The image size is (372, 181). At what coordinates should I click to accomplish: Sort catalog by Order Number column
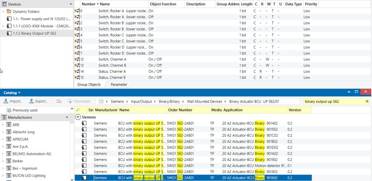click(x=188, y=110)
